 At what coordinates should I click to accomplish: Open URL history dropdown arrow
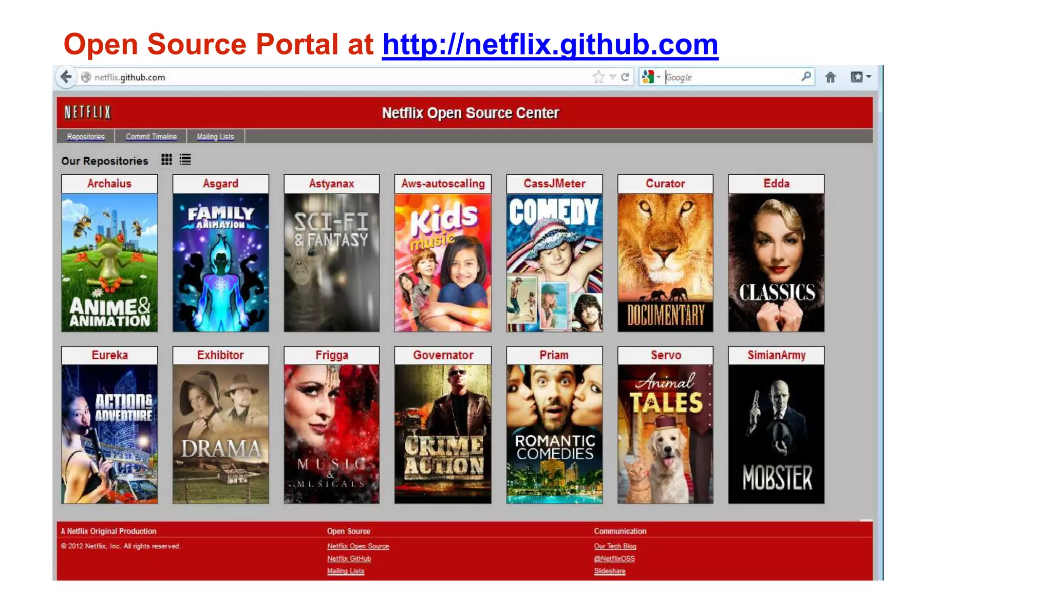click(612, 77)
